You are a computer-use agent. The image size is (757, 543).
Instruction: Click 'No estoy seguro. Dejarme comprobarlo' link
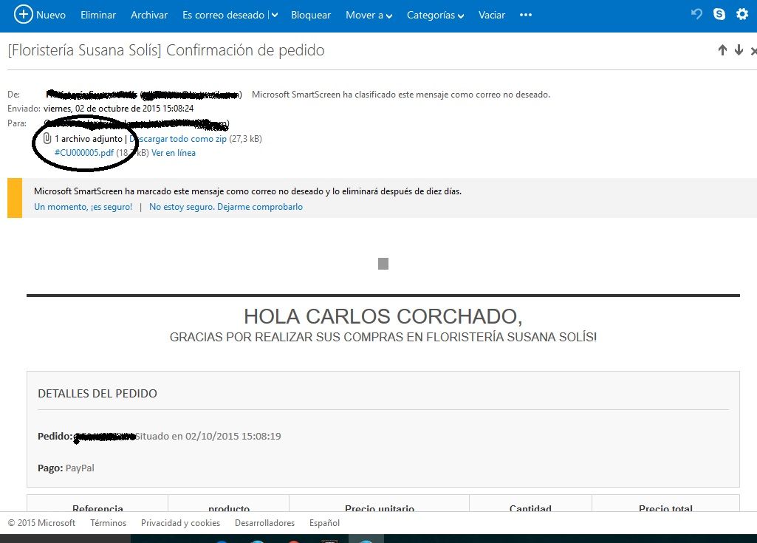point(226,207)
